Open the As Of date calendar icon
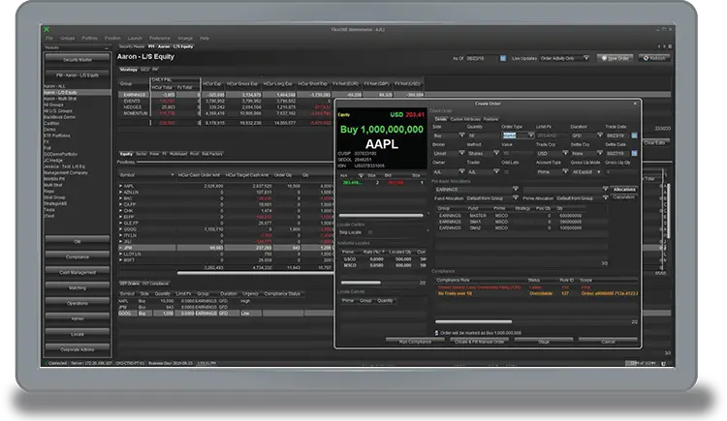This screenshot has width=727, height=421. pyautogui.click(x=502, y=58)
